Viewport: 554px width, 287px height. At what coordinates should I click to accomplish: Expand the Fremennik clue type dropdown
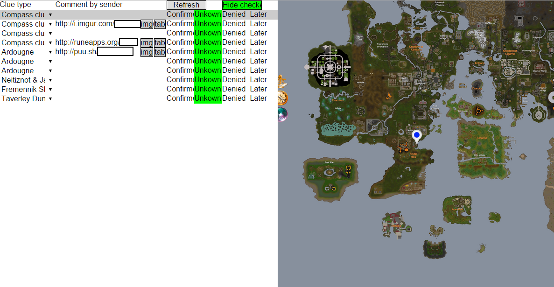pos(27,89)
